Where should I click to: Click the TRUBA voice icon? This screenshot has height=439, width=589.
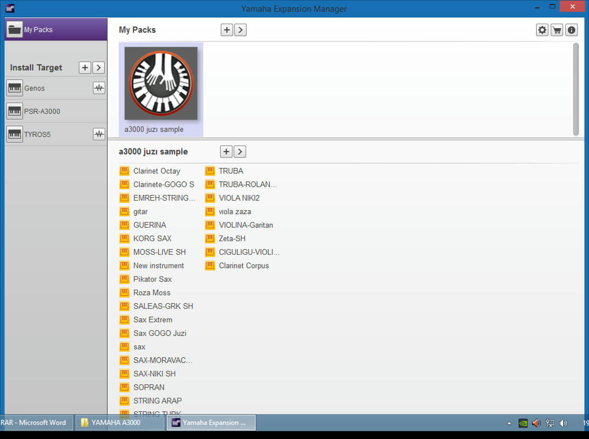click(x=210, y=171)
